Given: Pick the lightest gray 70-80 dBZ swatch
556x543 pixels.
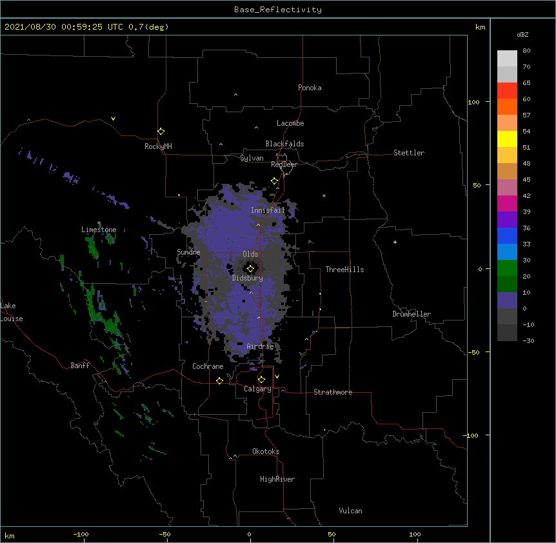Looking at the screenshot, I should (x=507, y=59).
